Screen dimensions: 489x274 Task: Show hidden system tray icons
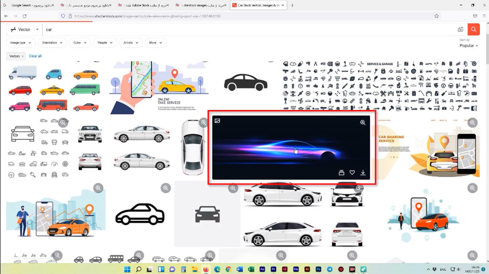tap(428, 269)
